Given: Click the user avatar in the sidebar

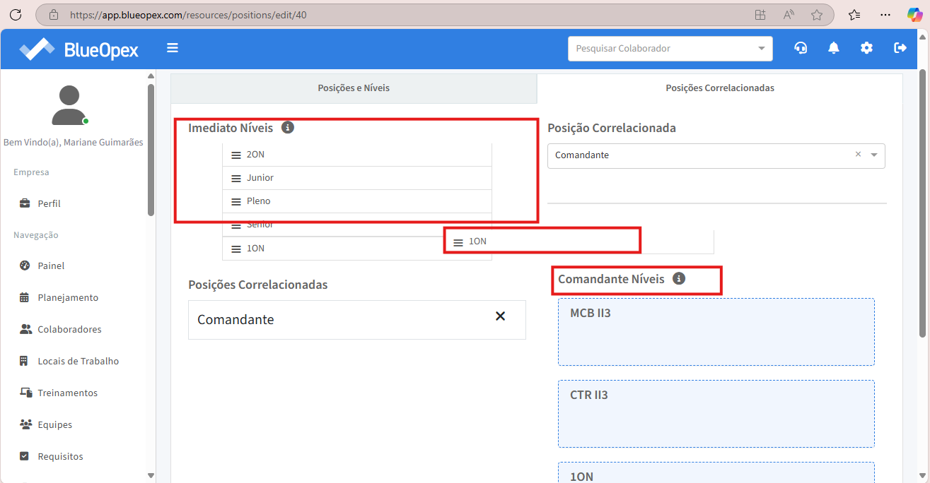Looking at the screenshot, I should click(x=70, y=105).
